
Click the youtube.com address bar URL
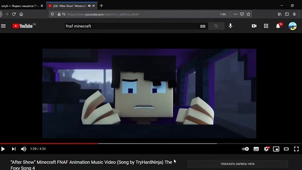tap(103, 14)
